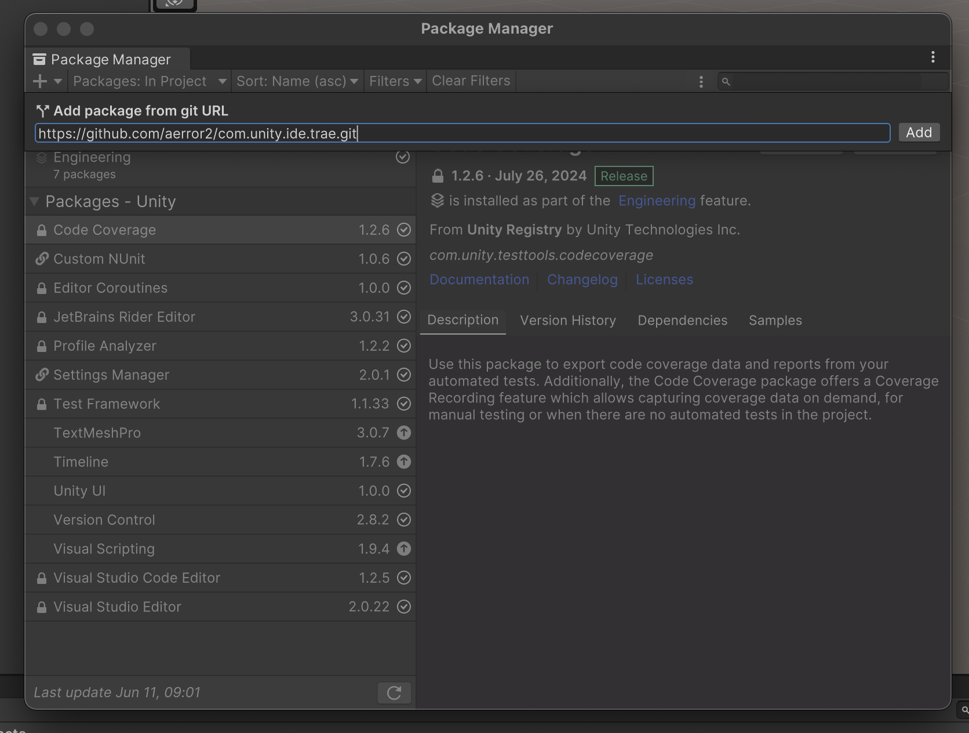Click the Add button for git URL
Image resolution: width=969 pixels, height=733 pixels.
tap(919, 133)
